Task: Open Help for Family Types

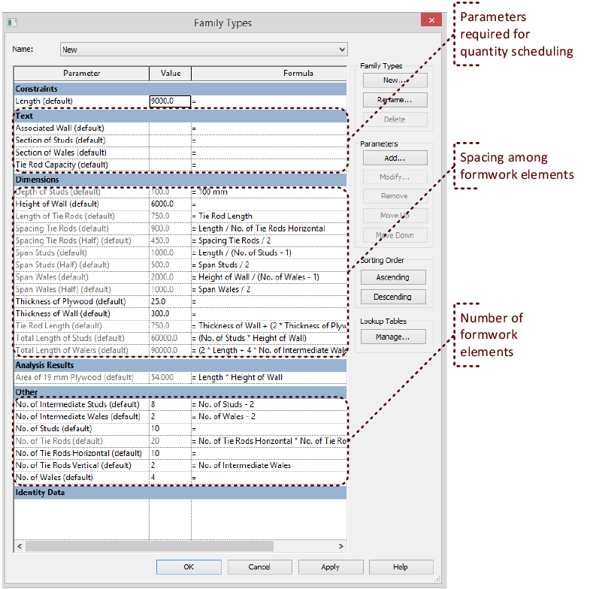Action: click(x=400, y=566)
